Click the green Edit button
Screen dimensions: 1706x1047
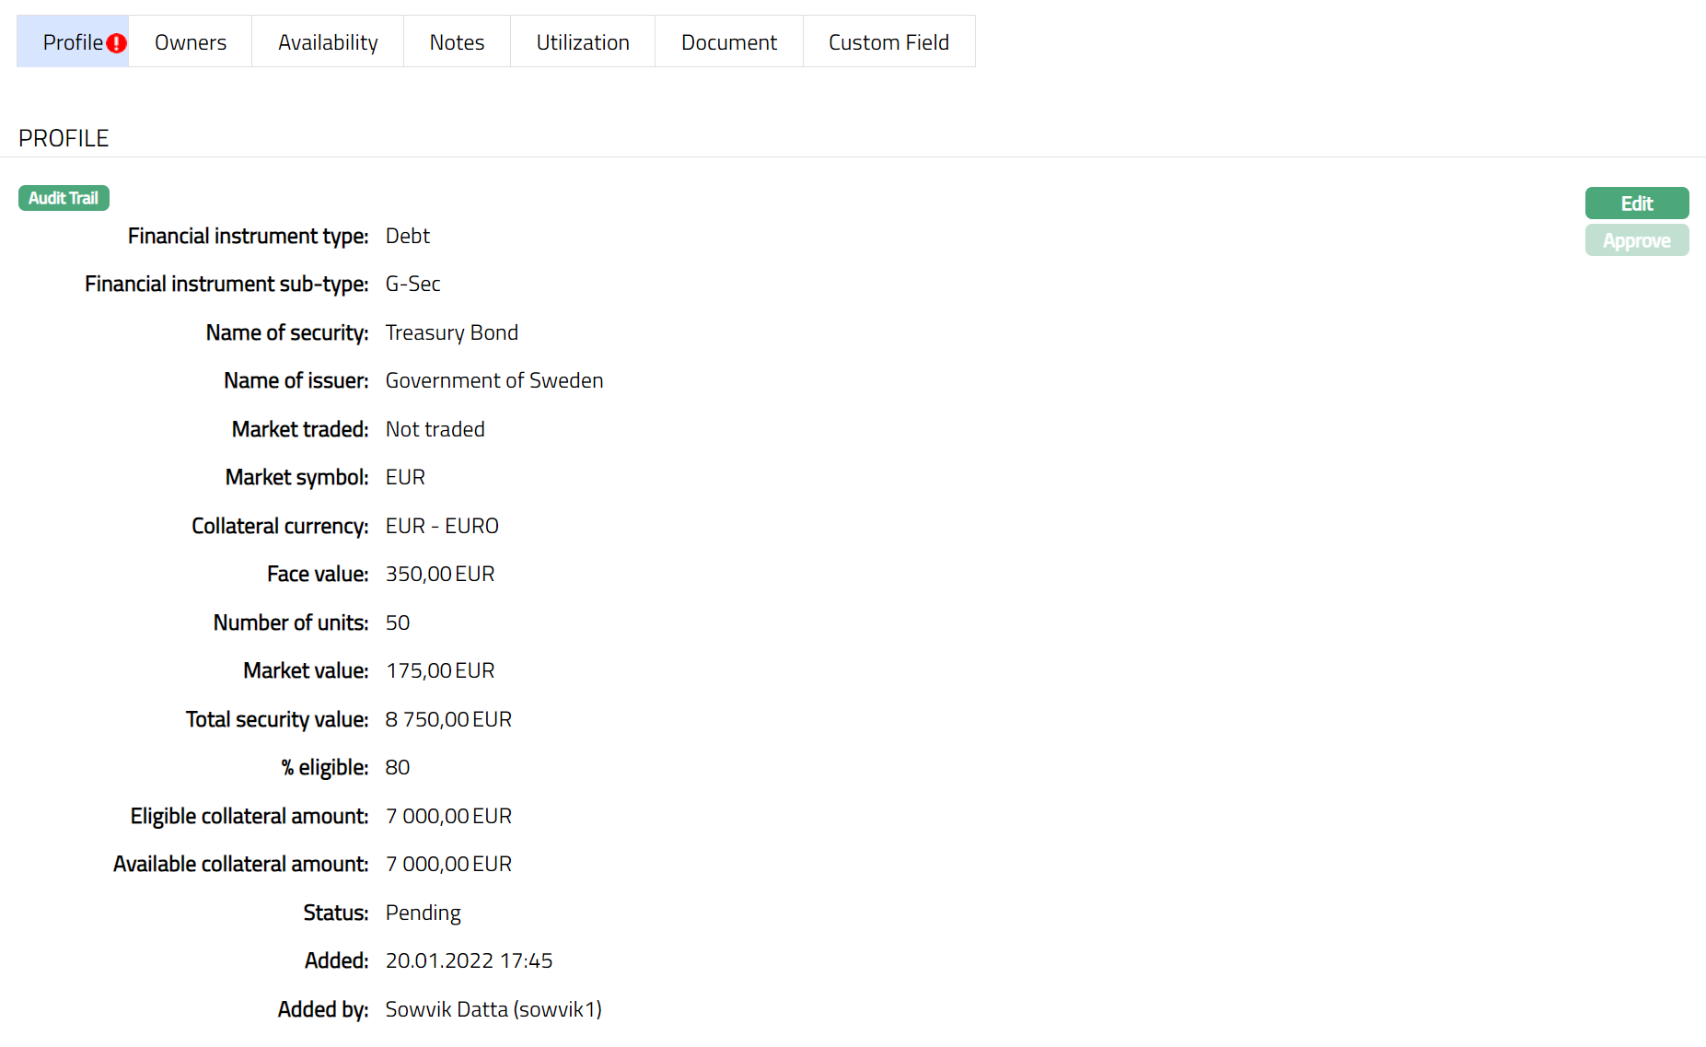coord(1636,204)
